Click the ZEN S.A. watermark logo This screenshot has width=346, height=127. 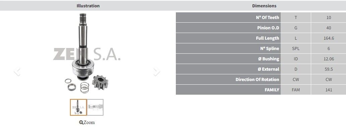[87, 54]
